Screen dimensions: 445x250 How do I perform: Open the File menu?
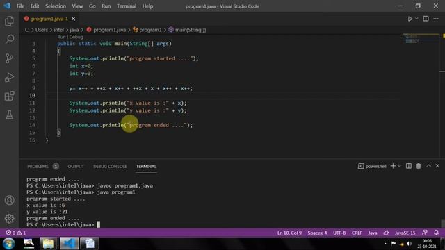(x=20, y=6)
